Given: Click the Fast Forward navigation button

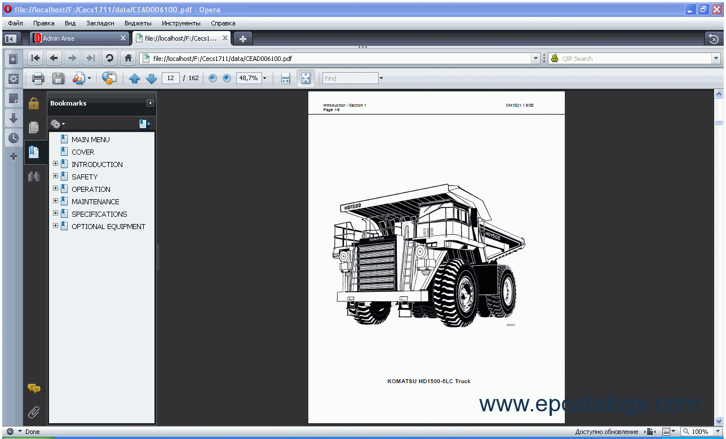Looking at the screenshot, I should (x=90, y=58).
